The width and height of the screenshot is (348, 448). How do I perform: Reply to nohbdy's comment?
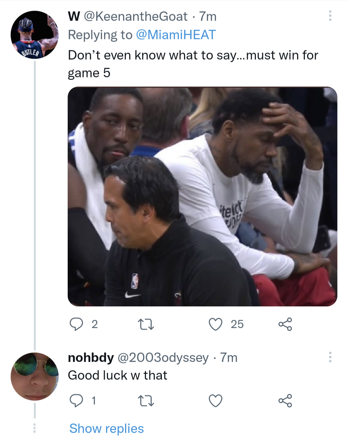tap(76, 401)
